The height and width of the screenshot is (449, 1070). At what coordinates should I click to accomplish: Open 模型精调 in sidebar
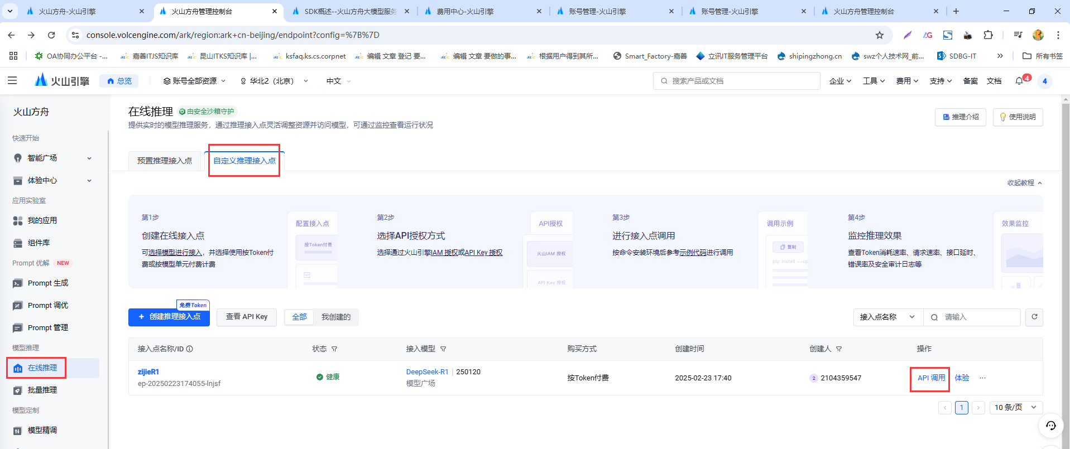42,430
